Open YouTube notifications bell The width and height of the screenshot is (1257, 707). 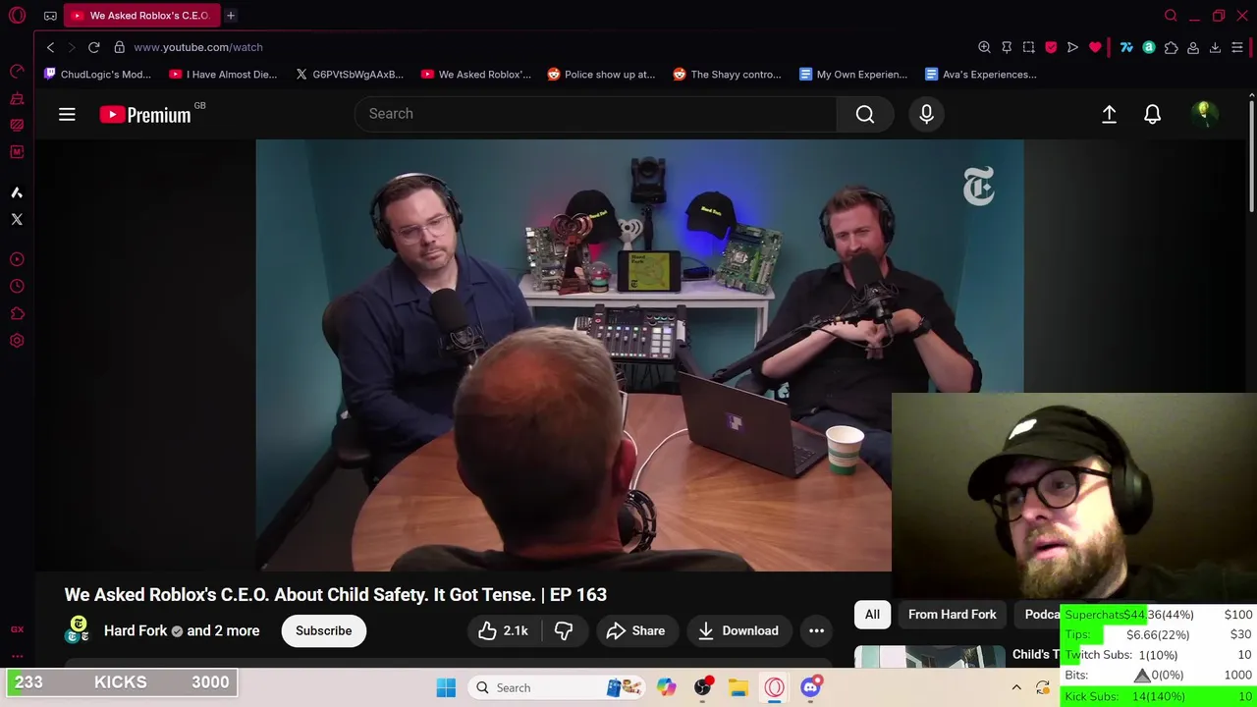tap(1153, 115)
